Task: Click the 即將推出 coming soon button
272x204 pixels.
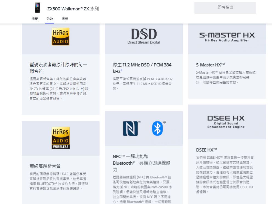Action: 225,8
